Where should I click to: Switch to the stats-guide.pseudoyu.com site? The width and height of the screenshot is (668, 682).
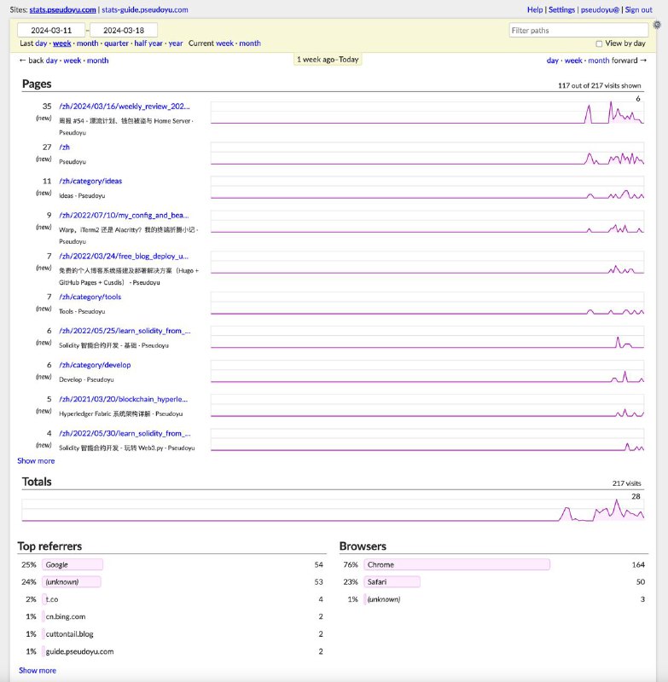click(x=145, y=9)
